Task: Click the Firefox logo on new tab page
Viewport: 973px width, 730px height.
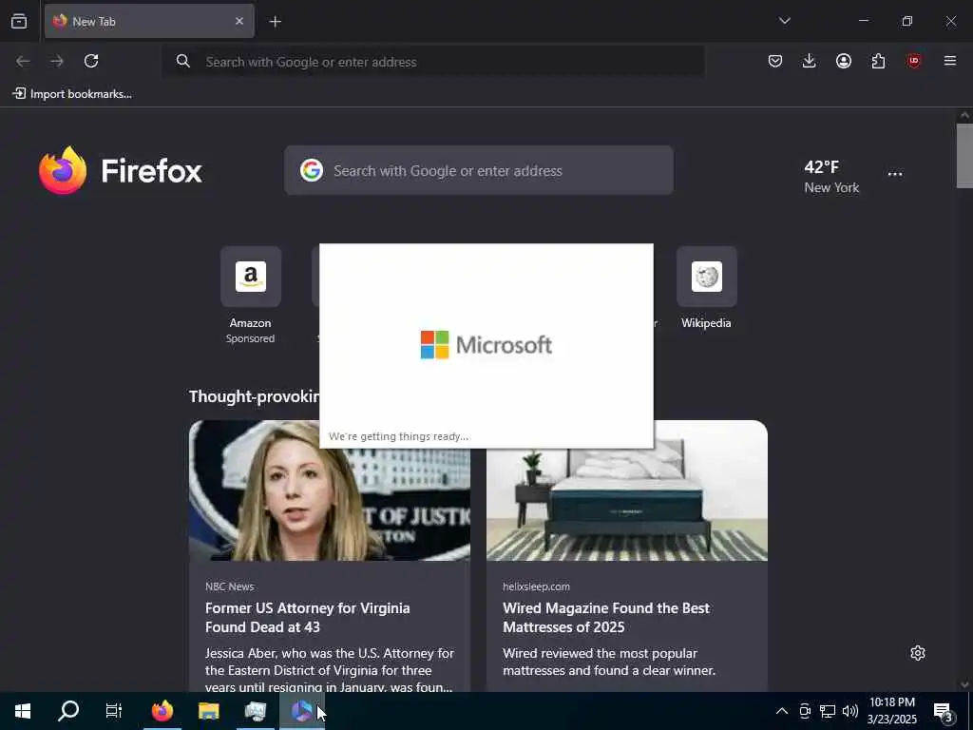Action: coord(121,170)
